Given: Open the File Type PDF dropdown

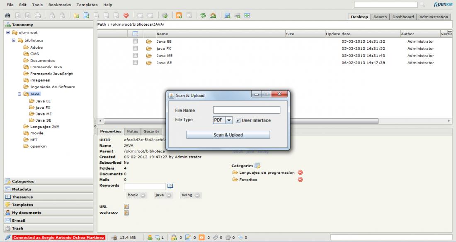Looking at the screenshot, I should tap(229, 120).
